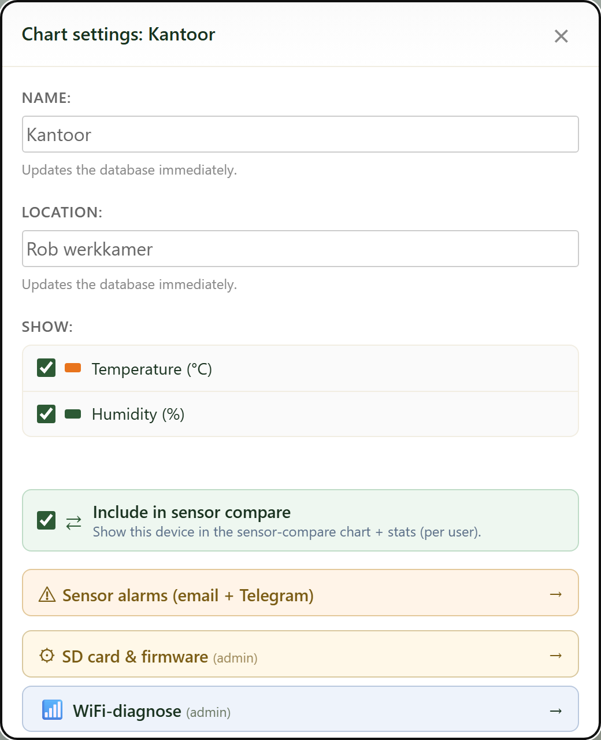Click the sensor-compare description text
The width and height of the screenshot is (601, 740).
(x=287, y=532)
